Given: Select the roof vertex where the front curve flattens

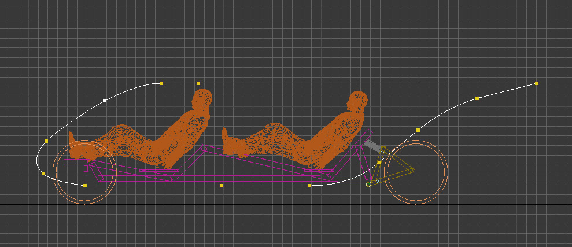Looking at the screenshot, I should coord(161,83).
